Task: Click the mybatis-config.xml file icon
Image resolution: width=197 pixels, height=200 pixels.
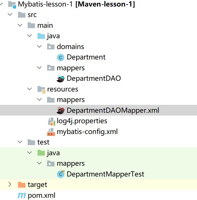Action: point(51,132)
